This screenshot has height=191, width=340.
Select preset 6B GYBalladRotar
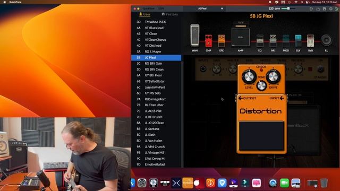point(156,81)
